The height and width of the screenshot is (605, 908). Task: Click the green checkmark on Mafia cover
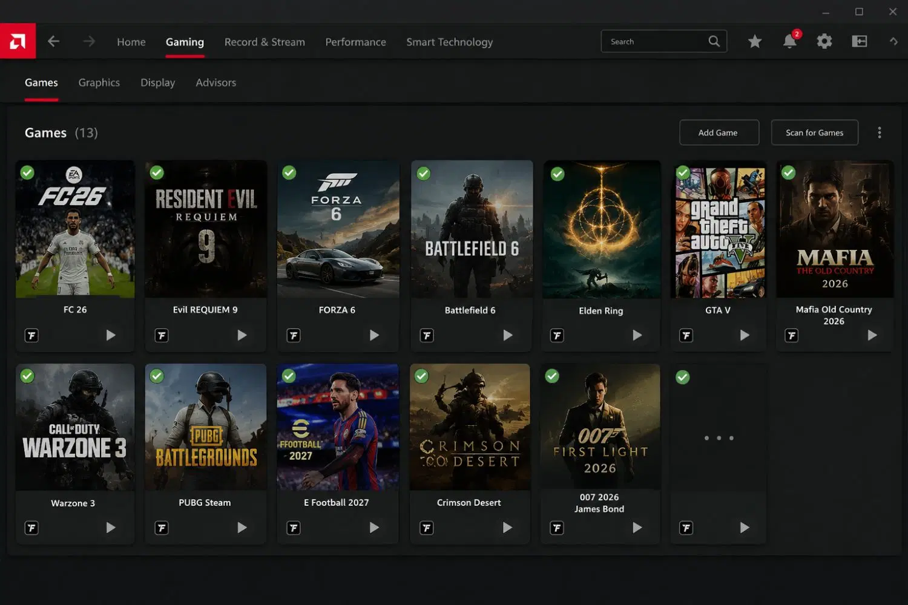[x=788, y=172]
